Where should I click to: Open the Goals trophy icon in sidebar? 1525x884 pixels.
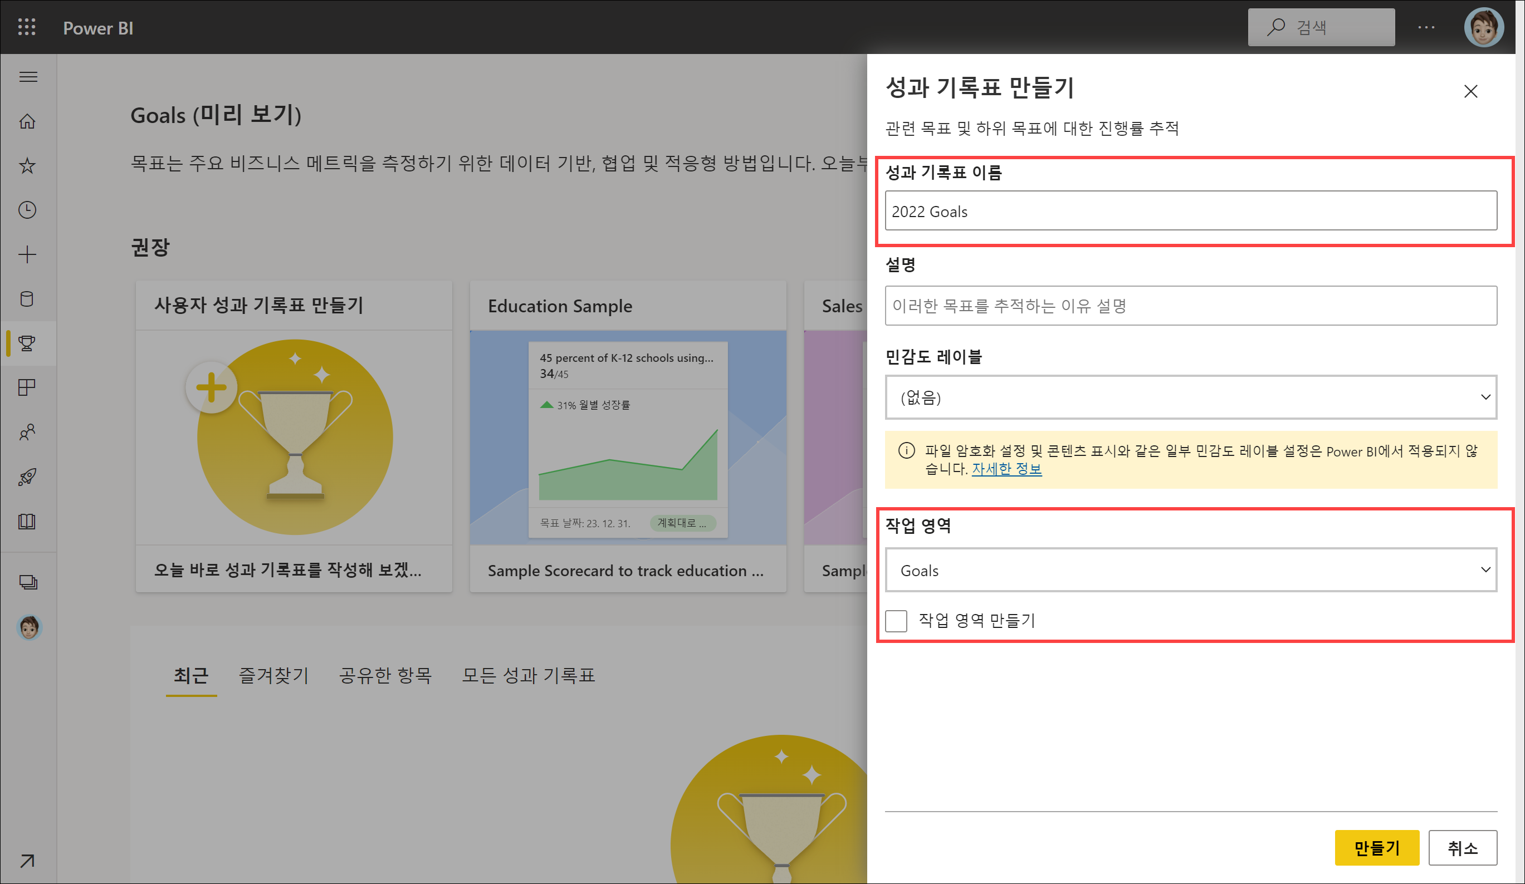click(x=27, y=343)
